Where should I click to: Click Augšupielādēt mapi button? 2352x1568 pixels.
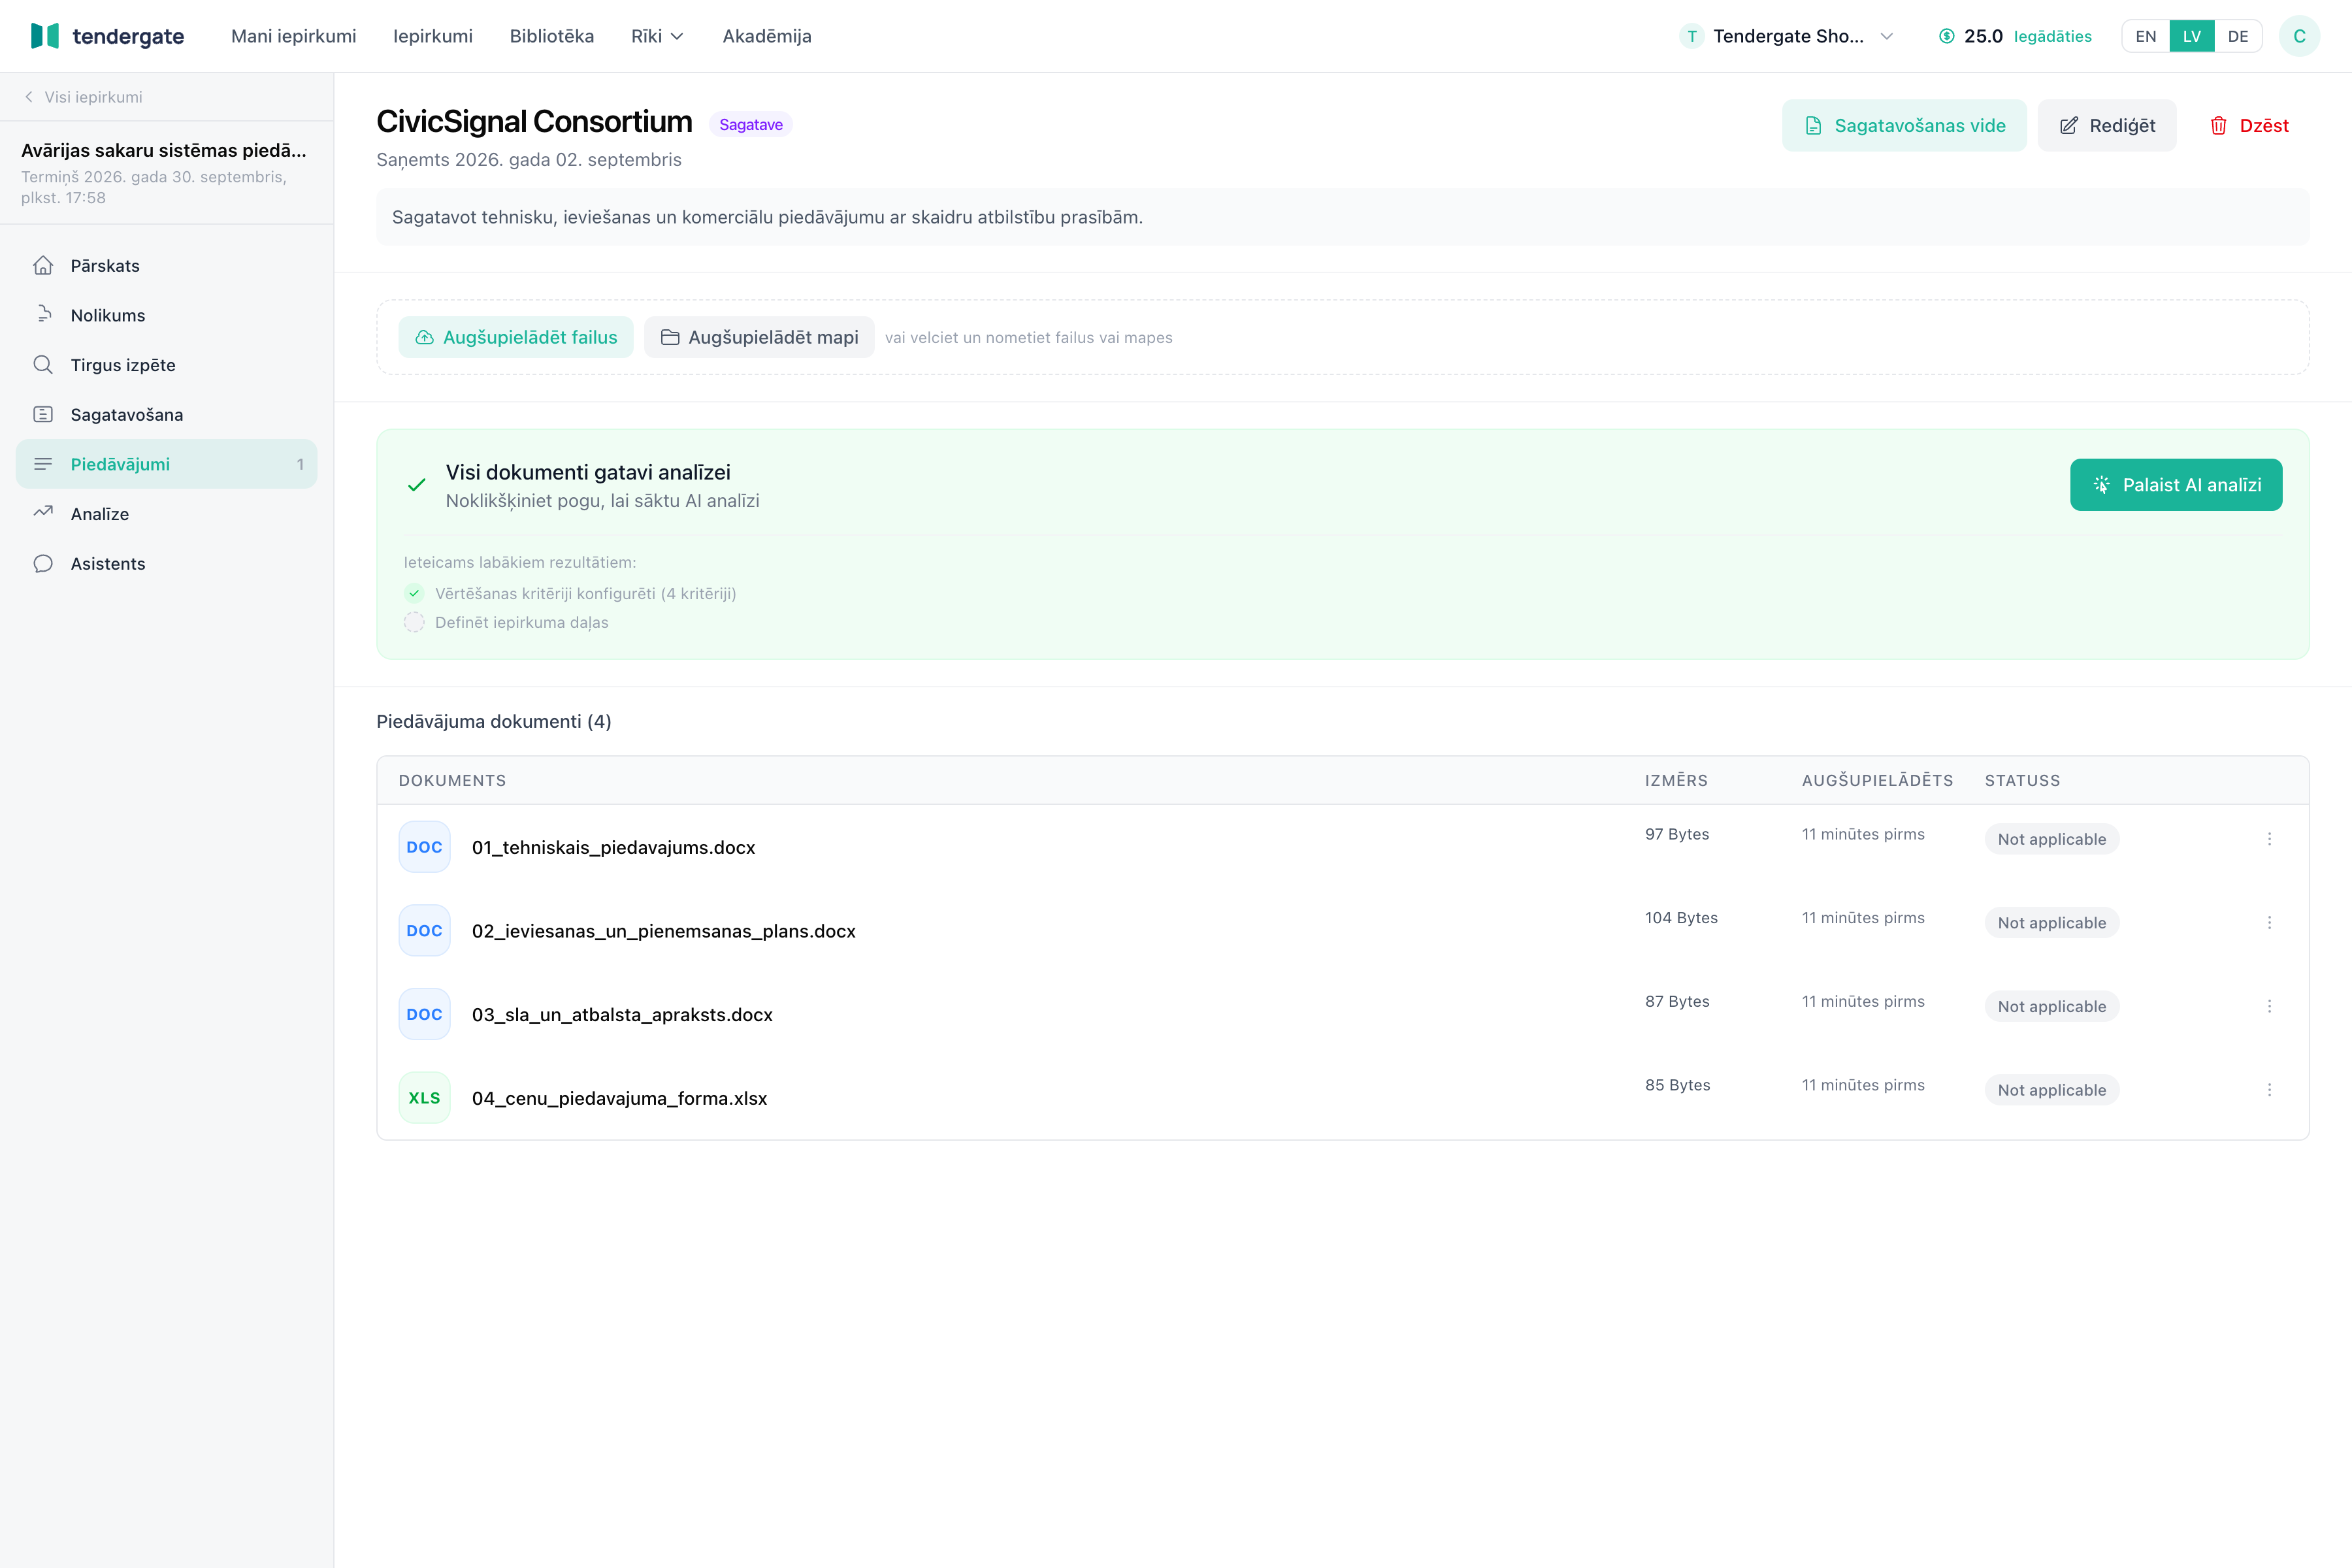click(759, 337)
